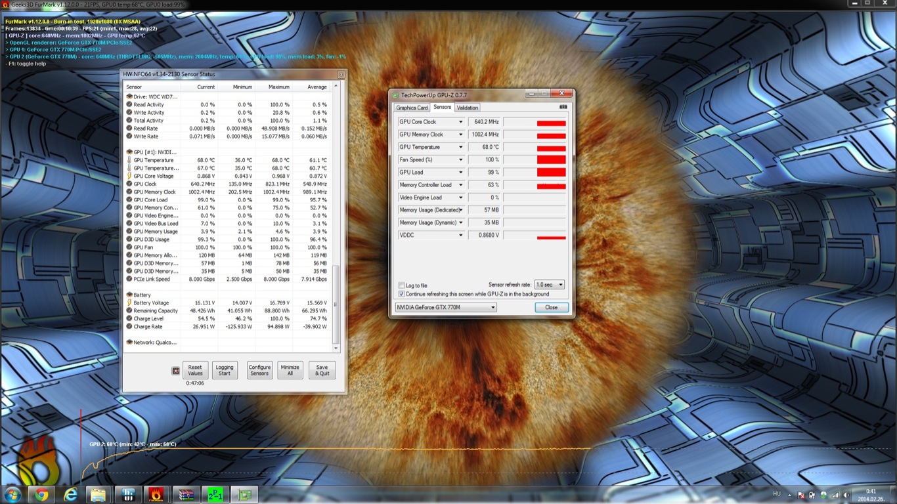Show hidden system tray icons

tap(791, 494)
